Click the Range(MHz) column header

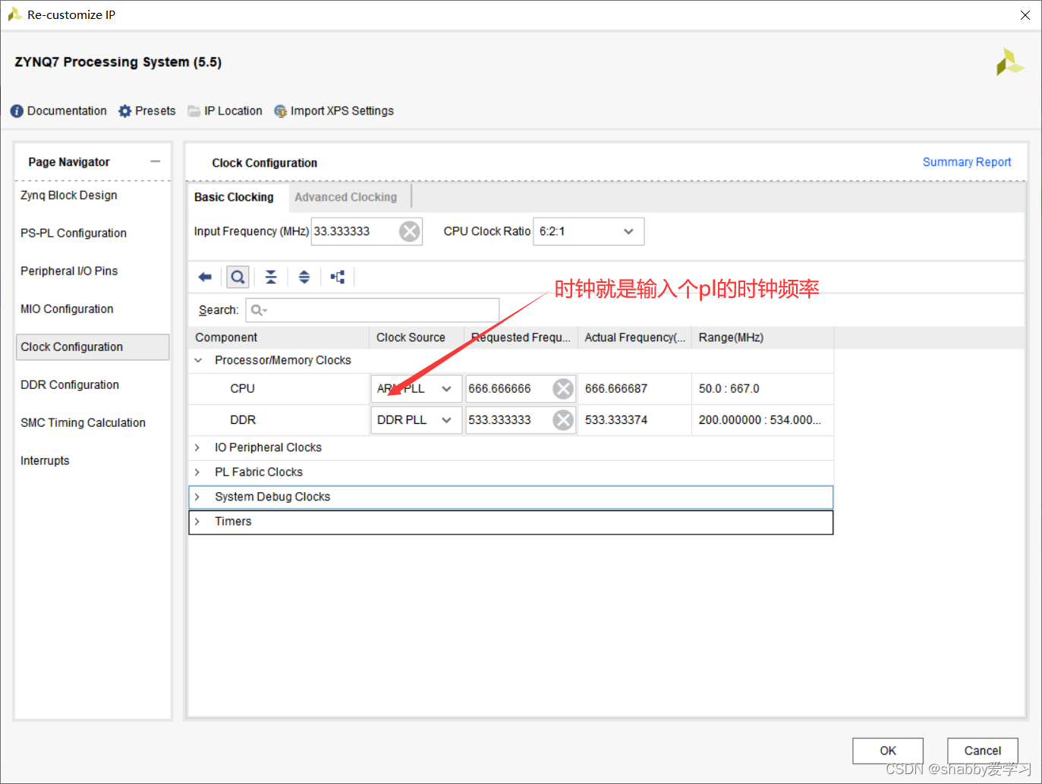click(x=763, y=337)
